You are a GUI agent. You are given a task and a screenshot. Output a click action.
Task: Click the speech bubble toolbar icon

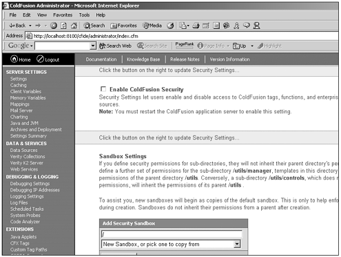point(247,25)
